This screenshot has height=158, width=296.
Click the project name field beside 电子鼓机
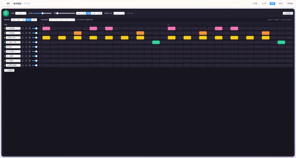pos(35,3)
